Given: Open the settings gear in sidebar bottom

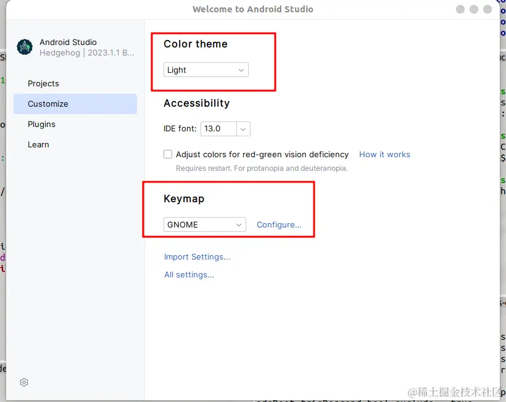Looking at the screenshot, I should coord(24,382).
